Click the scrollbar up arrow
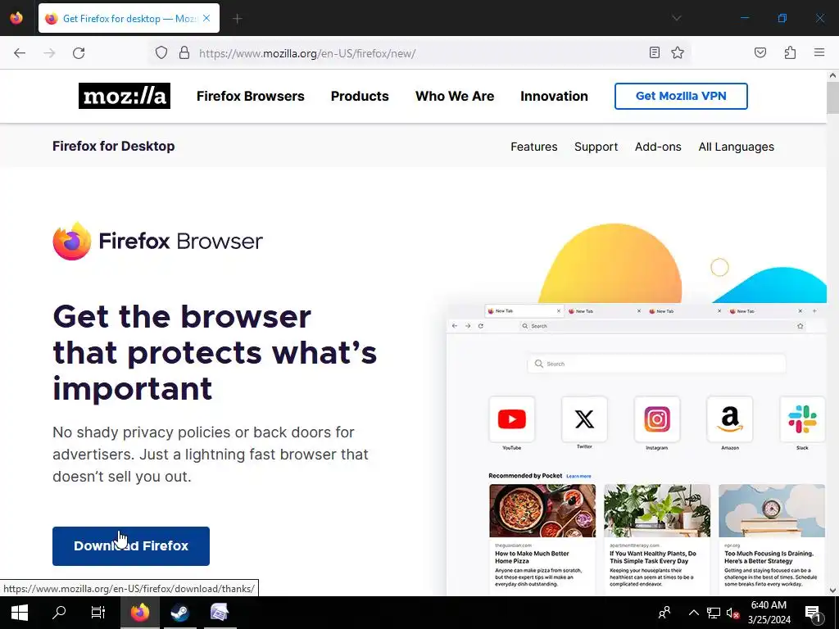The height and width of the screenshot is (629, 839). tap(832, 76)
